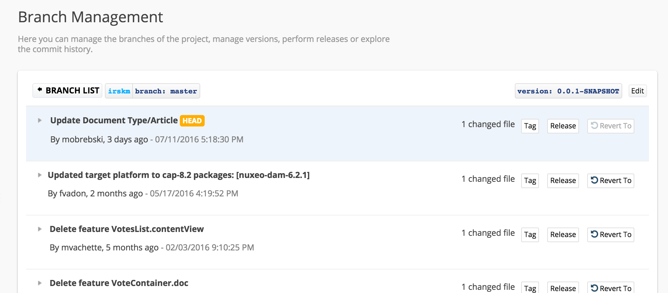Click author line 'By mobrebski, 3 days ago'
Screen dimensions: 668x293
pos(99,140)
